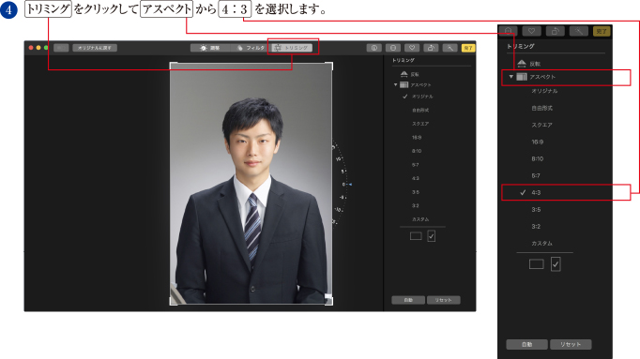Click アスペクト grid icon in main window panel
640x359 pixels.
point(404,84)
